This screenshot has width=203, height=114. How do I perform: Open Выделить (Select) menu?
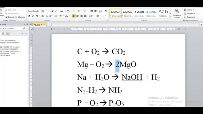[190, 17]
